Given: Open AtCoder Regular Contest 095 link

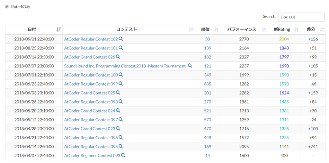Looking at the screenshot, I should 91,147.
